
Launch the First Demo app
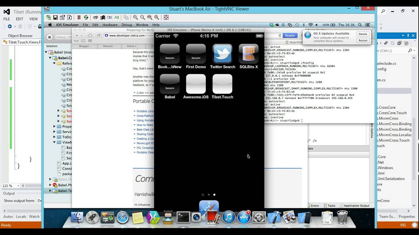pyautogui.click(x=196, y=54)
